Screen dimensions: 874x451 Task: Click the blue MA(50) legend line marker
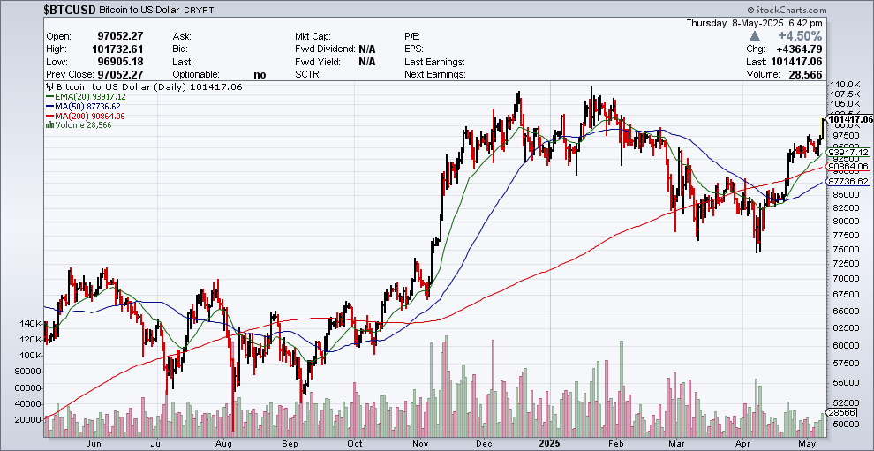pyautogui.click(x=49, y=107)
